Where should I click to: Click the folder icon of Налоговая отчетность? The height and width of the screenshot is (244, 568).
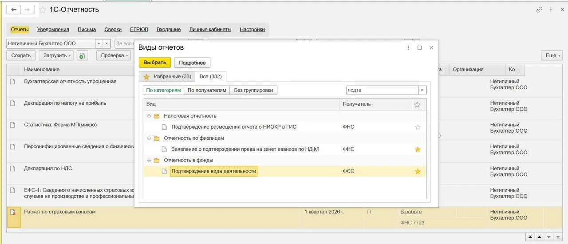[156, 116]
